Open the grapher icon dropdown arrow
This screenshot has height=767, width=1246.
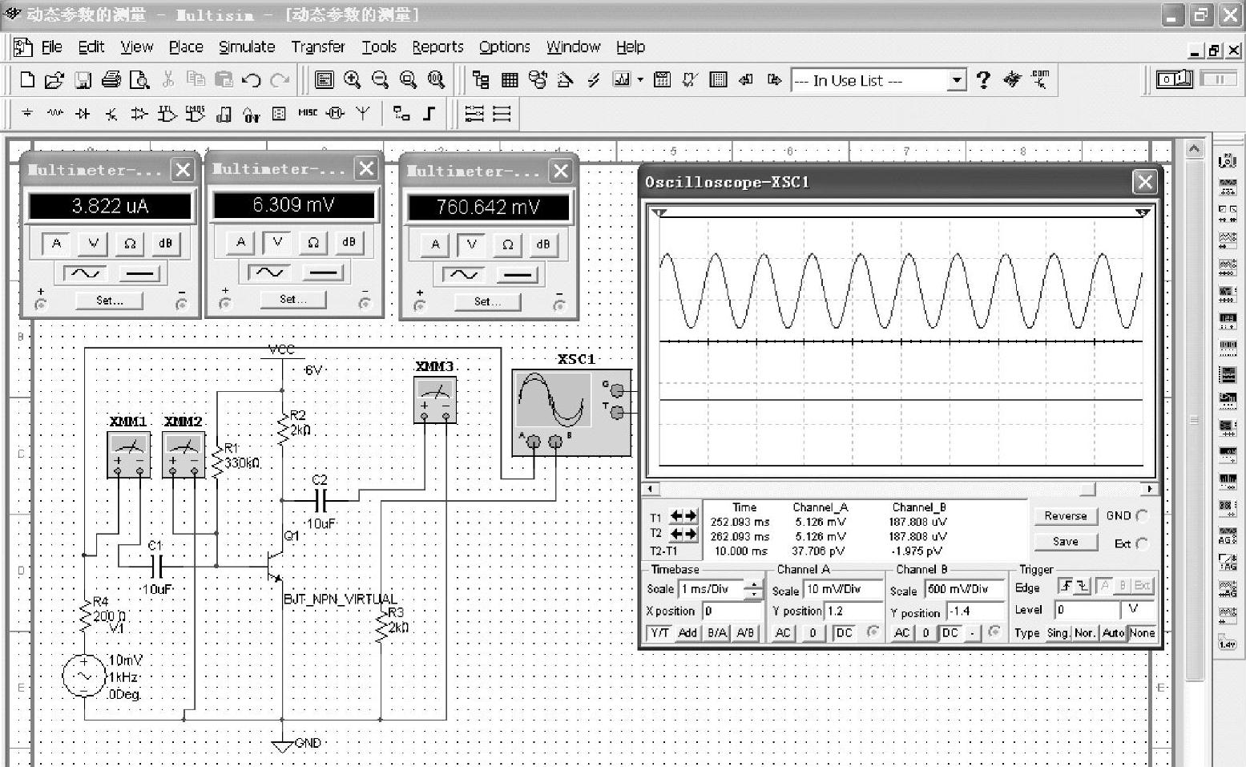pyautogui.click(x=640, y=80)
